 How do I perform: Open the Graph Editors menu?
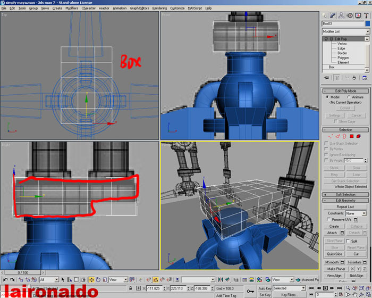140,9
